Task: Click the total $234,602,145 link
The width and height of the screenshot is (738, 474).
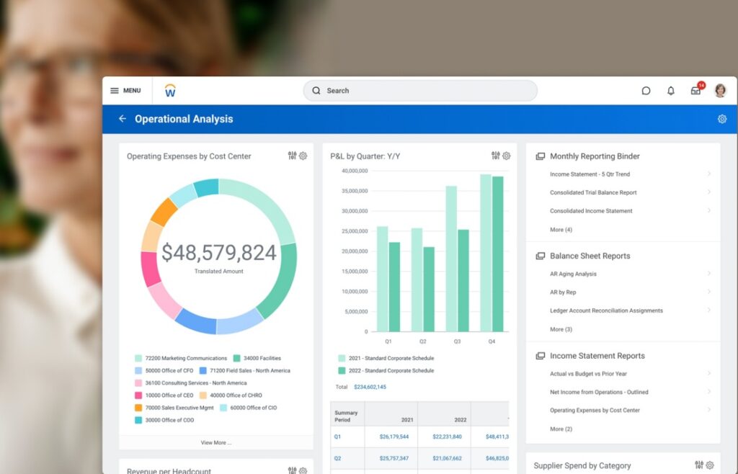Action: tap(370, 387)
